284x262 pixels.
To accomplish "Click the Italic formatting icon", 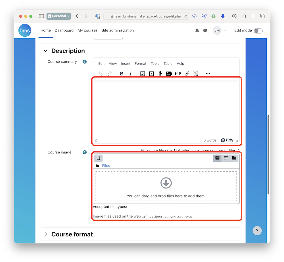I will [x=131, y=74].
